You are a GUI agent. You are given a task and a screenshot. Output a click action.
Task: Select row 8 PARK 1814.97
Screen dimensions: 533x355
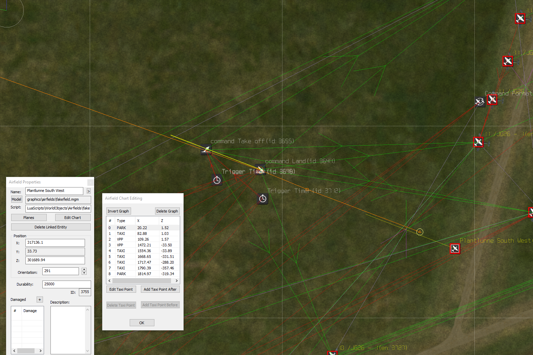143,274
